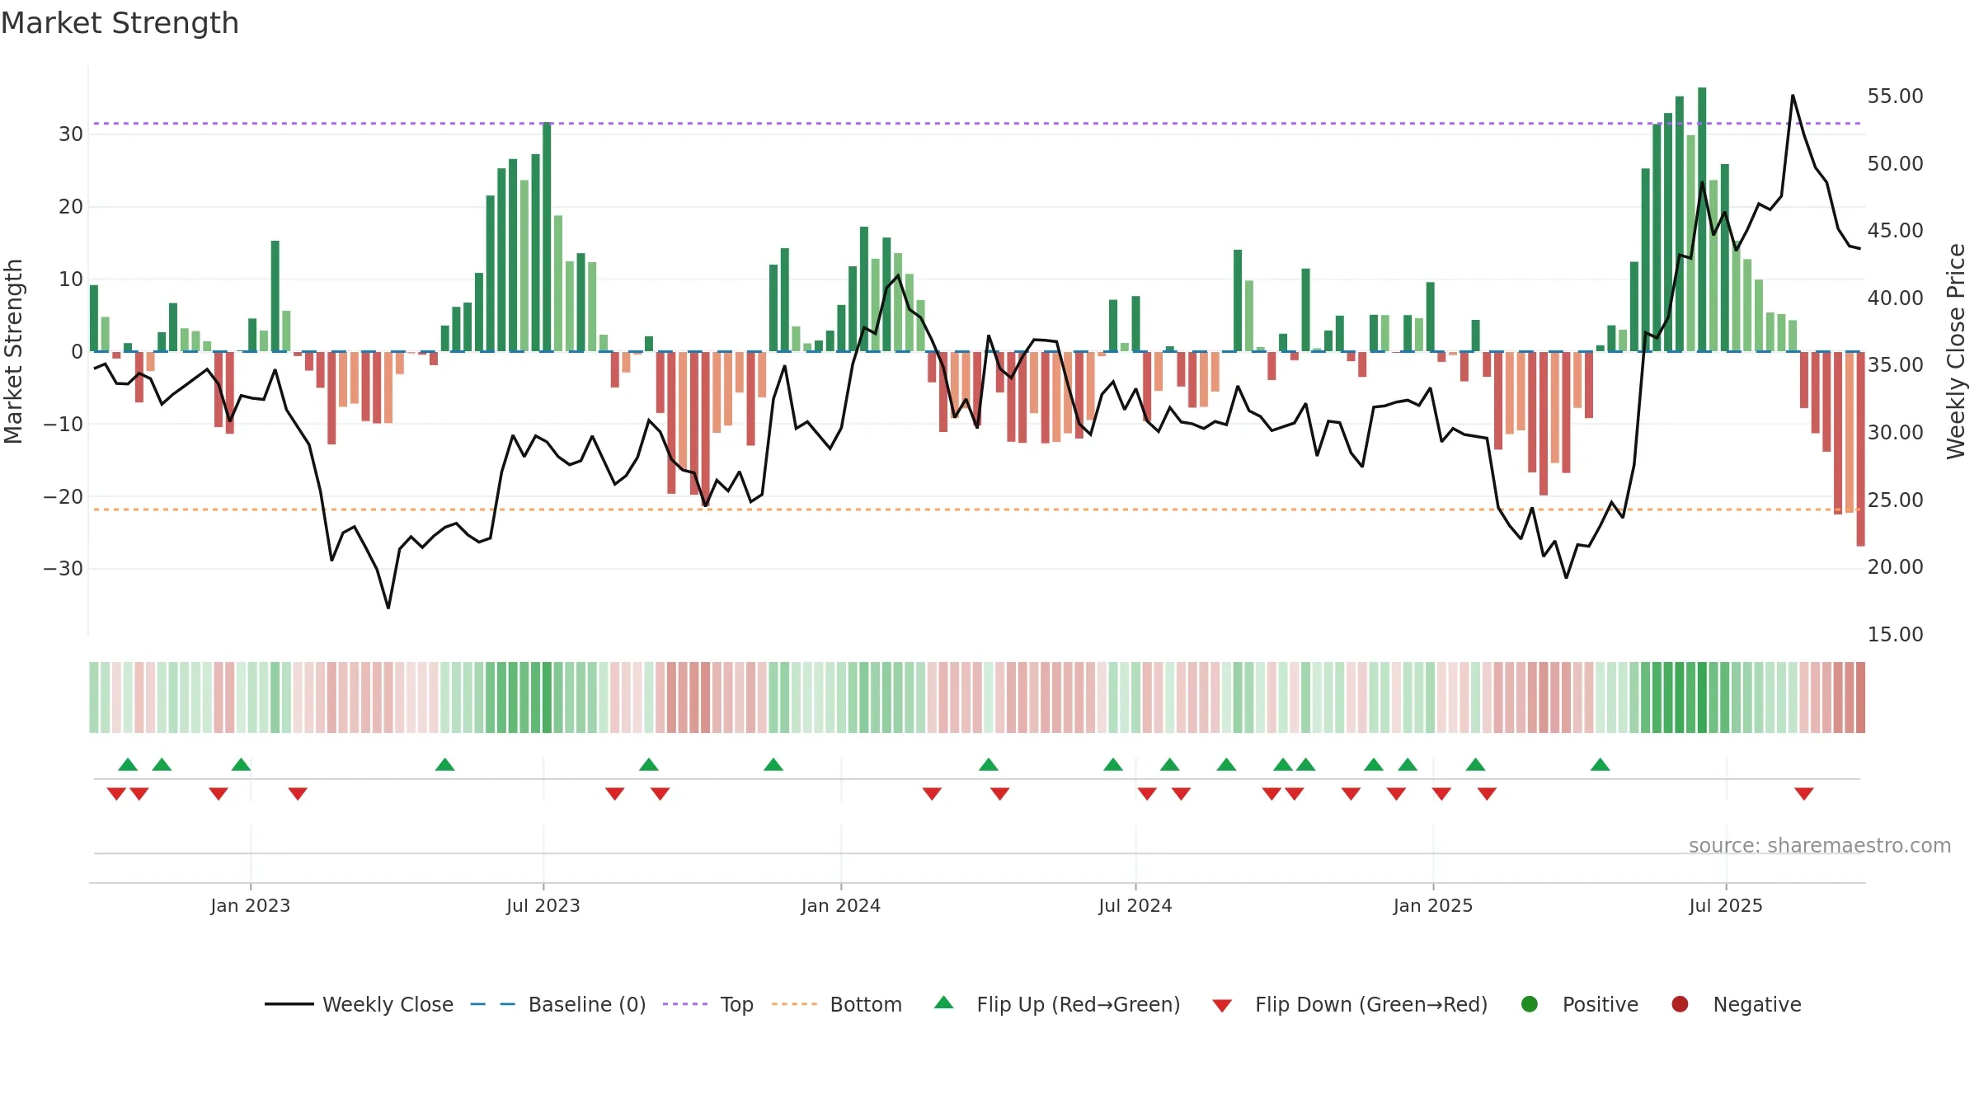Click the chart title Market Strength at top
Viewport: 1979px width, 1113px height.
tap(120, 23)
